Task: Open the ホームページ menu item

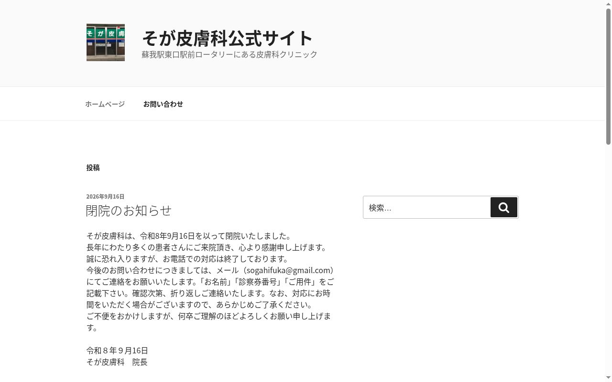Action: (x=105, y=104)
